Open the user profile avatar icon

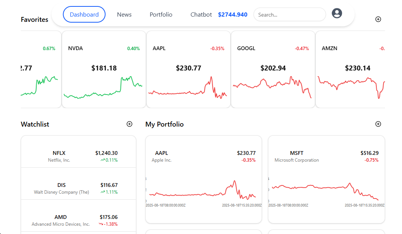point(337,13)
